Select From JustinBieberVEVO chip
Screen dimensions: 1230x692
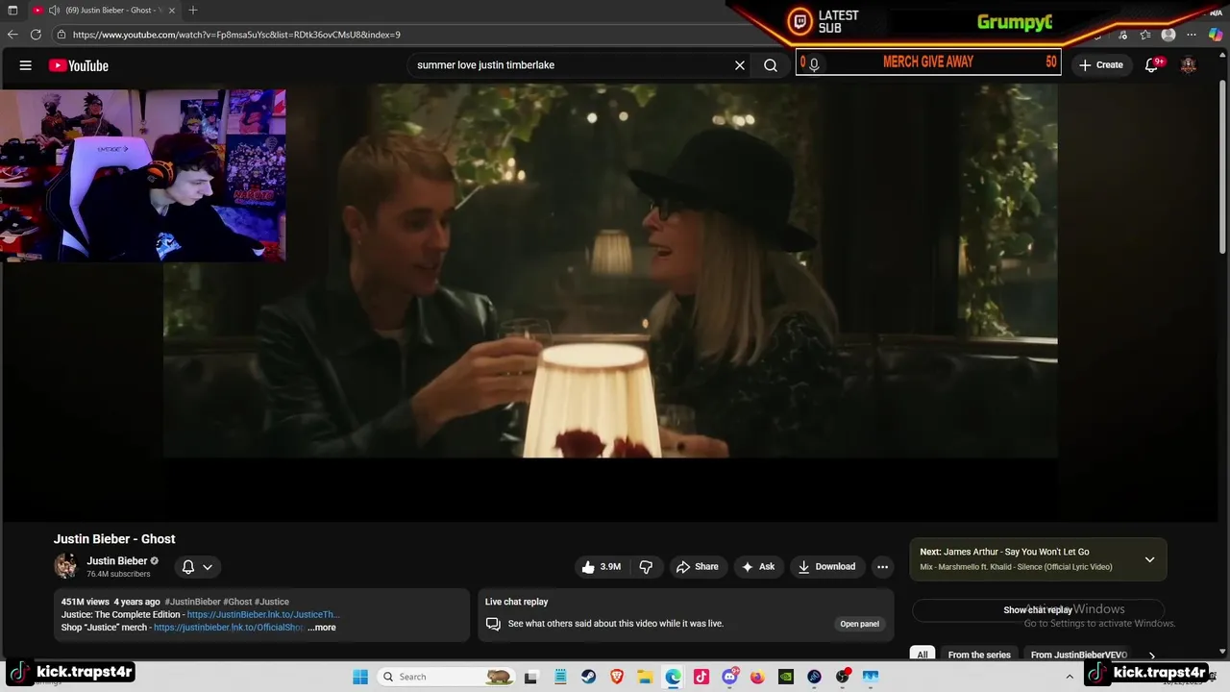(1078, 655)
